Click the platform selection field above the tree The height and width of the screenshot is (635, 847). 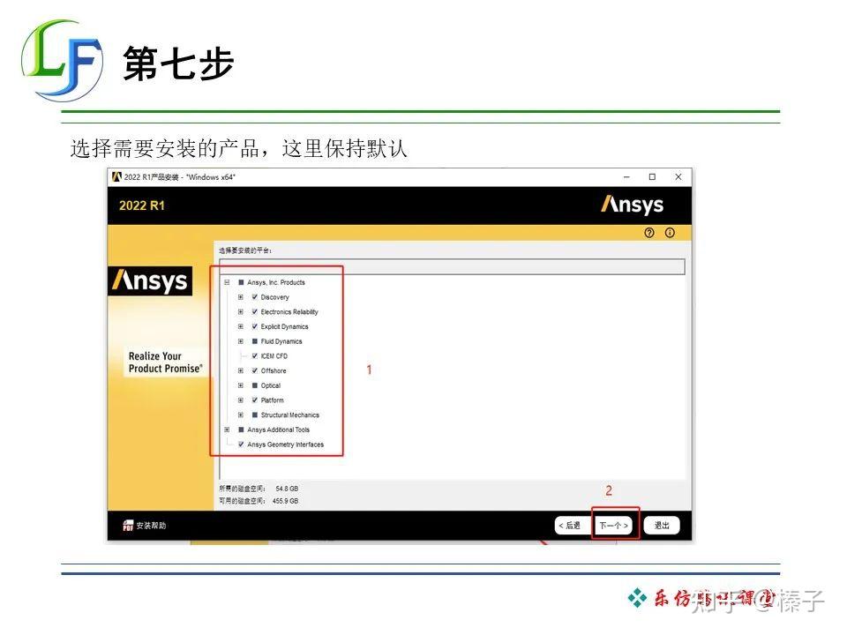point(454,265)
